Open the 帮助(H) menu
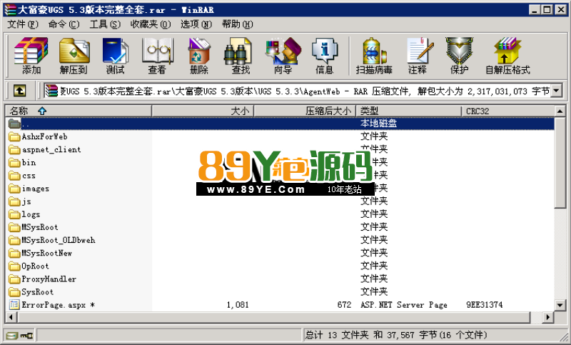571x345 pixels. [238, 24]
